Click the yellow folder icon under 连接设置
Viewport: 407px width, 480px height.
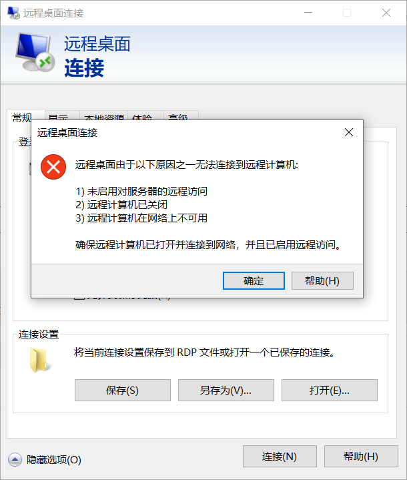40,360
